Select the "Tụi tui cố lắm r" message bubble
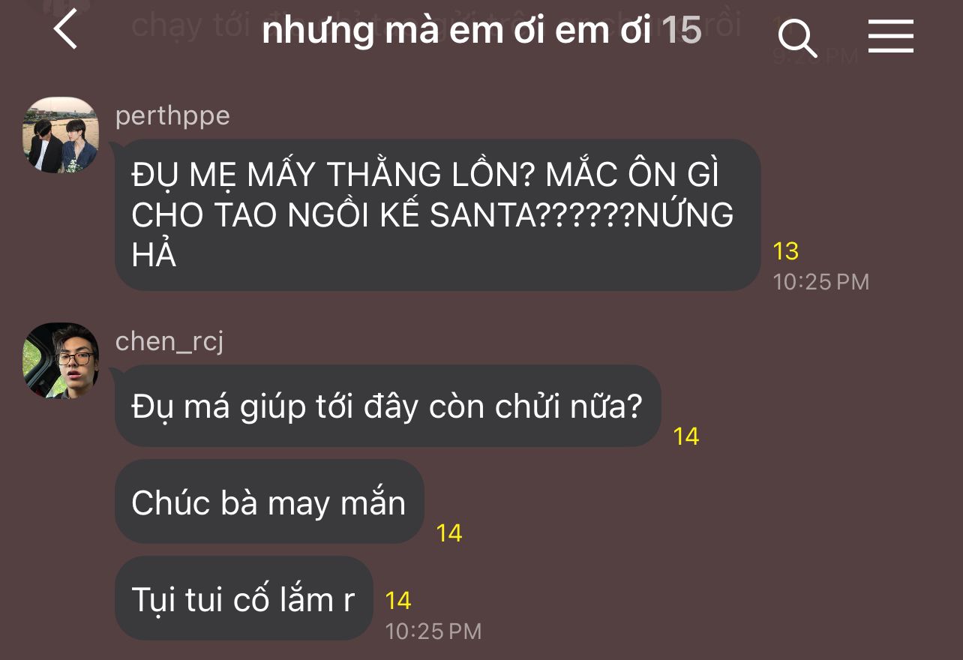 pos(244,598)
